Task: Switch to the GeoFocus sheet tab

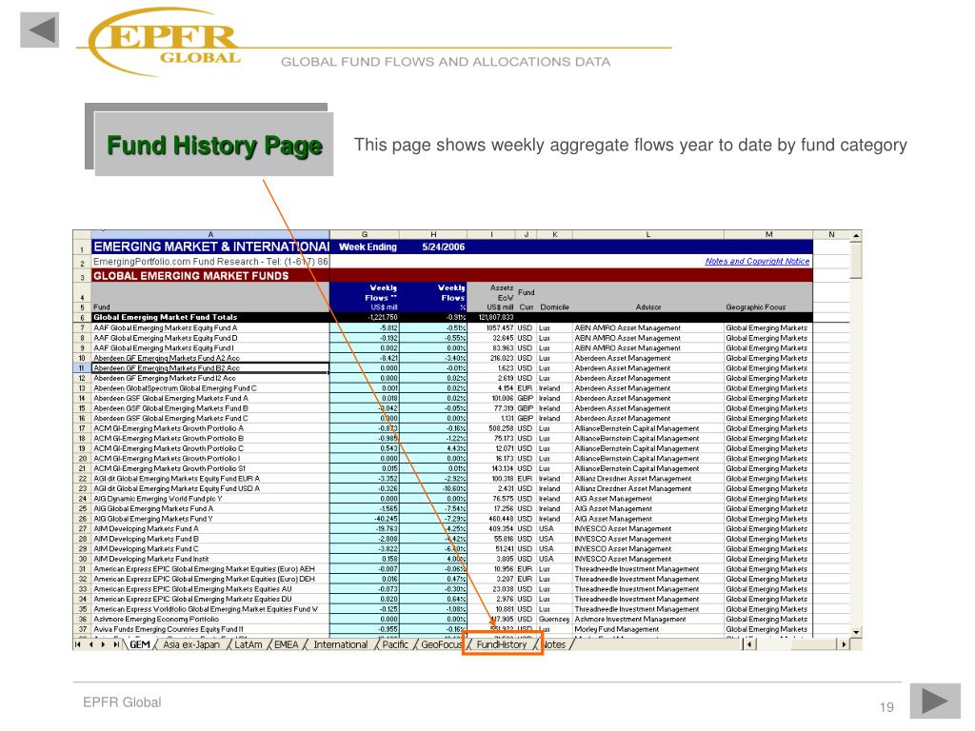Action: [x=441, y=644]
